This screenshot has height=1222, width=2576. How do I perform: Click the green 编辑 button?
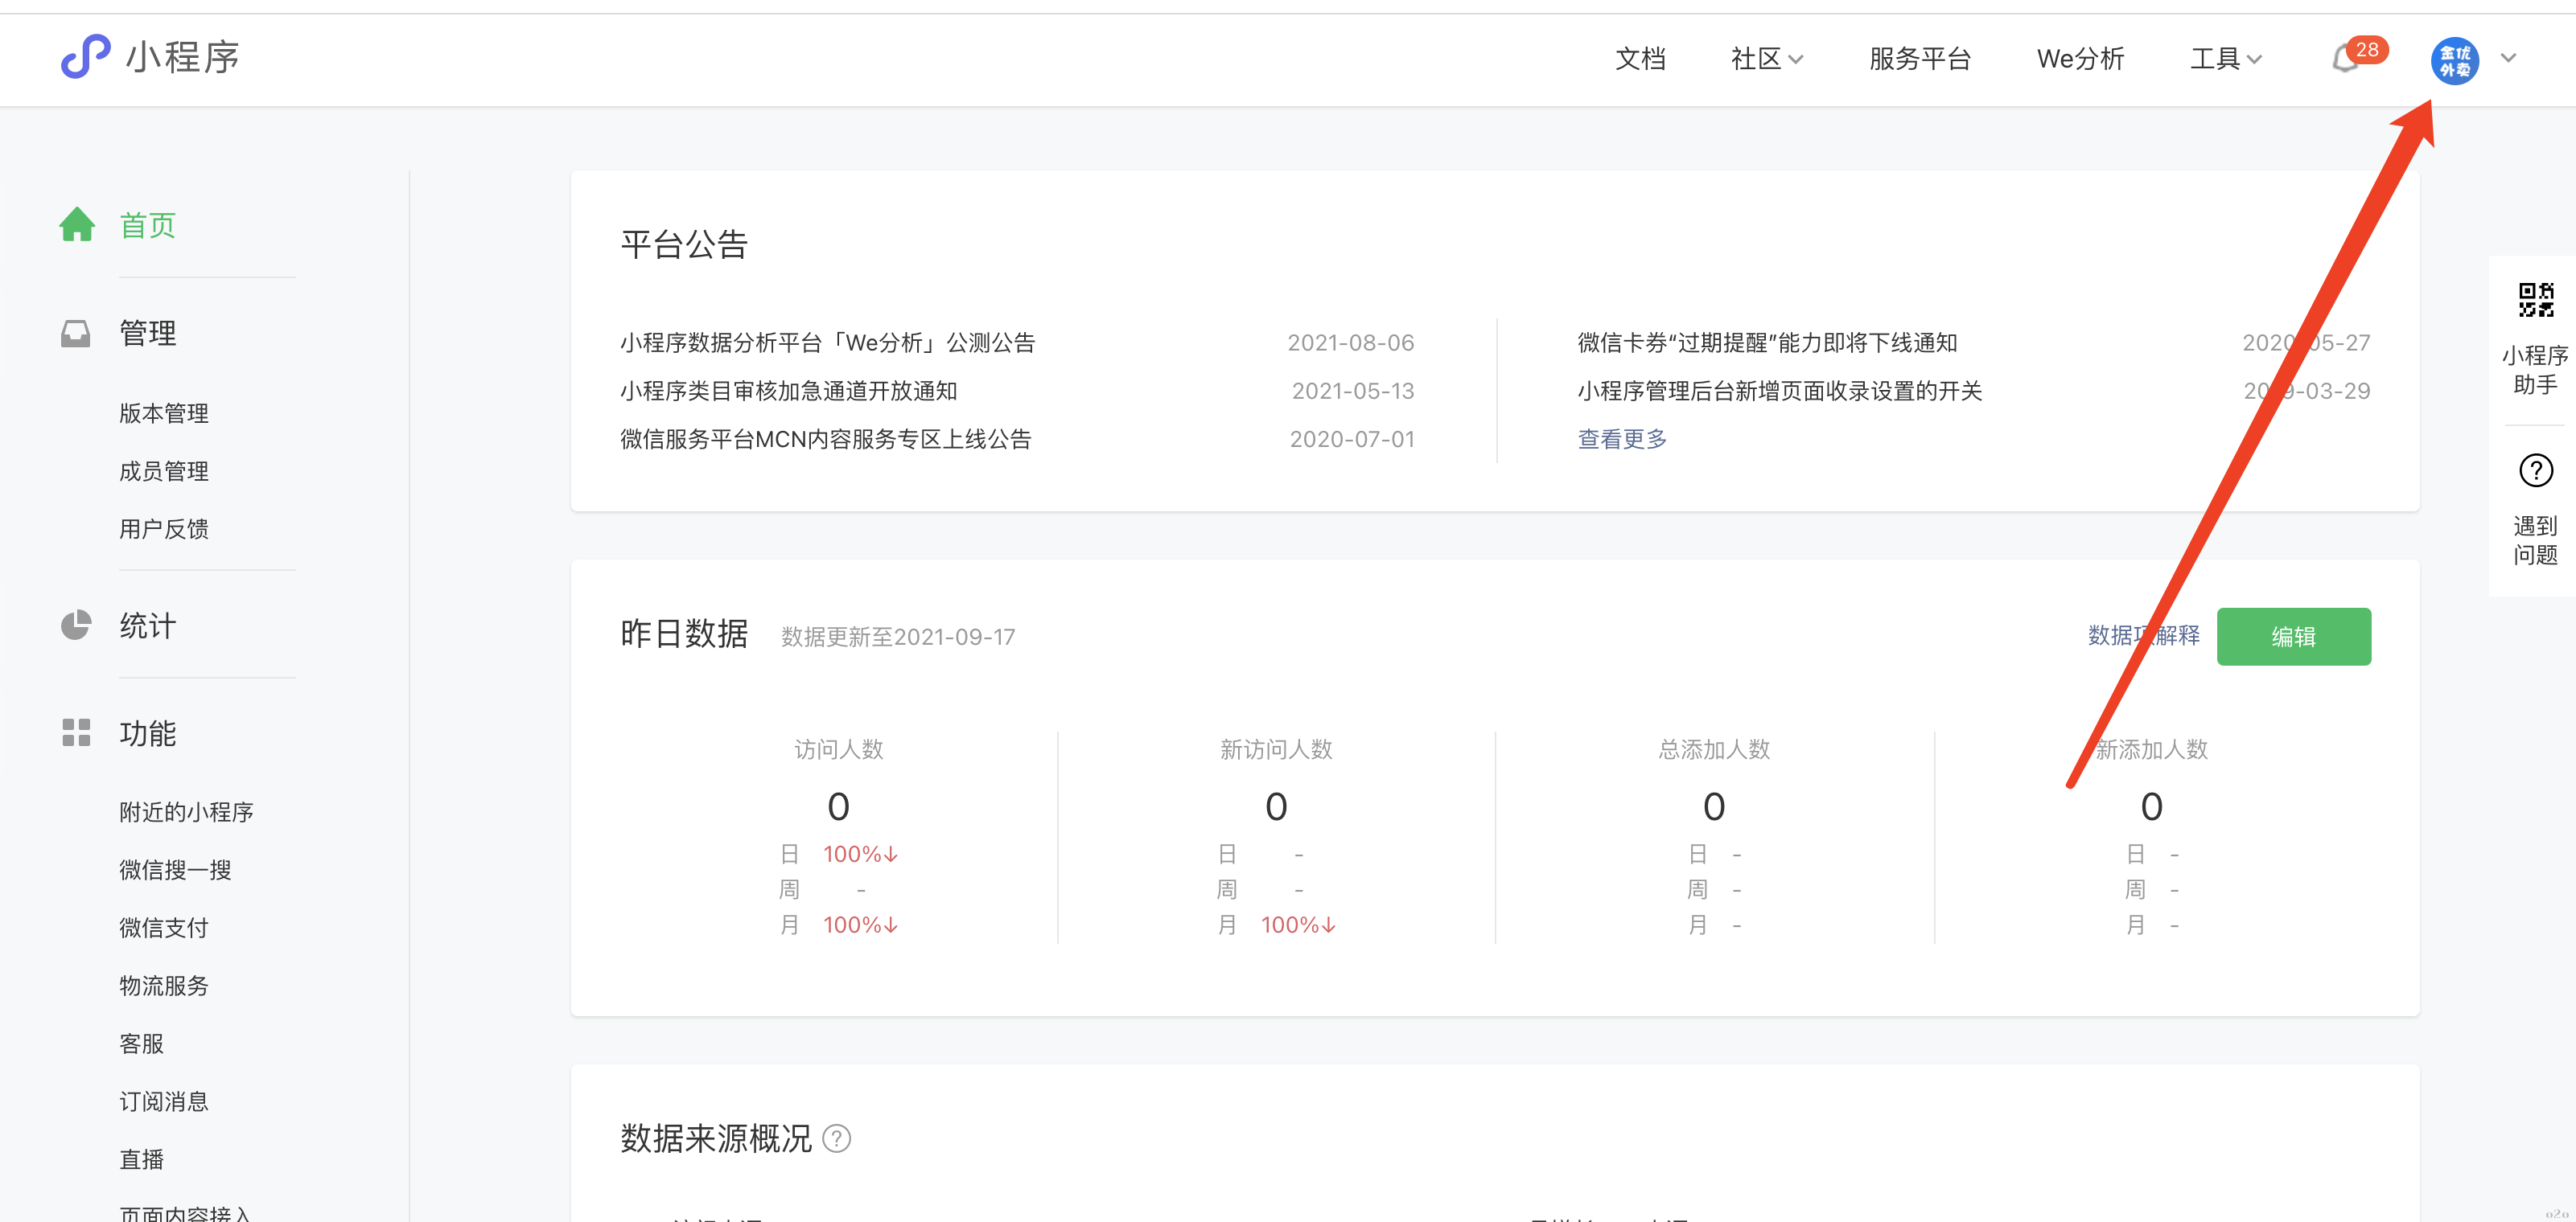click(2293, 637)
